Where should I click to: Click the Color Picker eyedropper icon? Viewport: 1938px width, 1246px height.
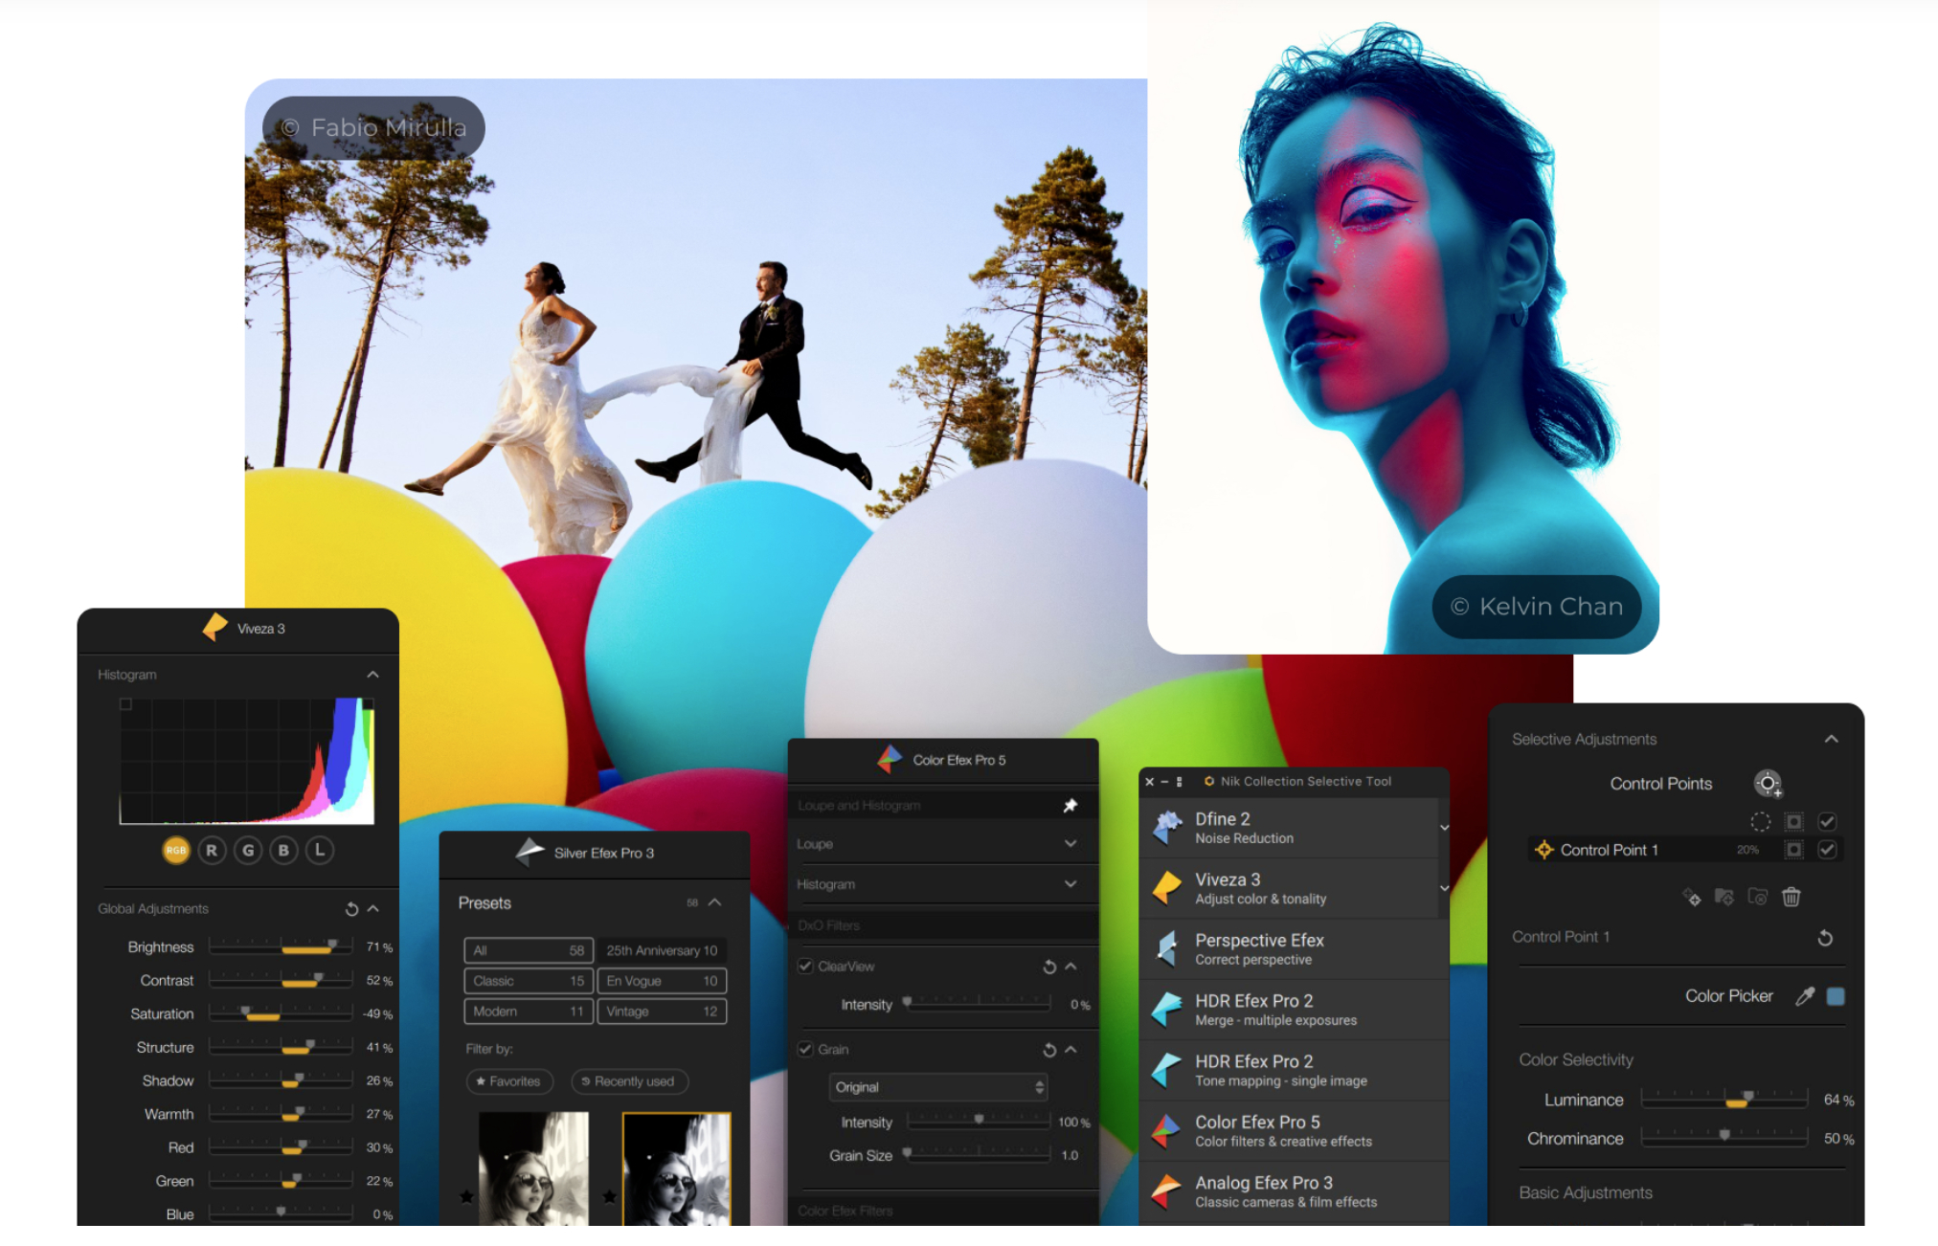1805,996
